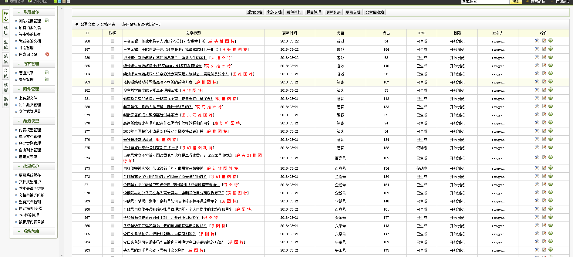Tick the selection box for article 283
The width and height of the screenshot is (573, 257).
pyautogui.click(x=113, y=82)
